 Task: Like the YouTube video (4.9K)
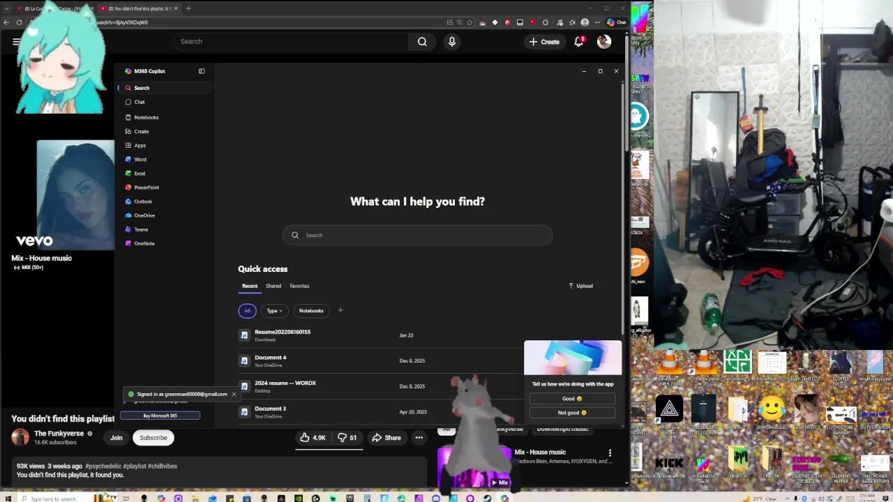pos(313,438)
